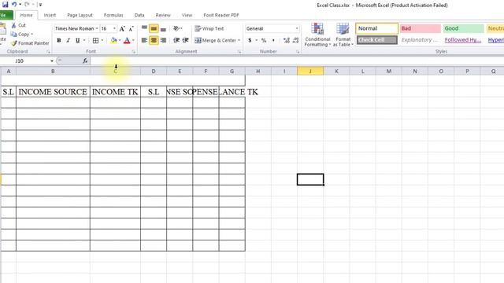The image size is (504, 283).
Task: Switch to the Data tab
Action: pos(139,15)
